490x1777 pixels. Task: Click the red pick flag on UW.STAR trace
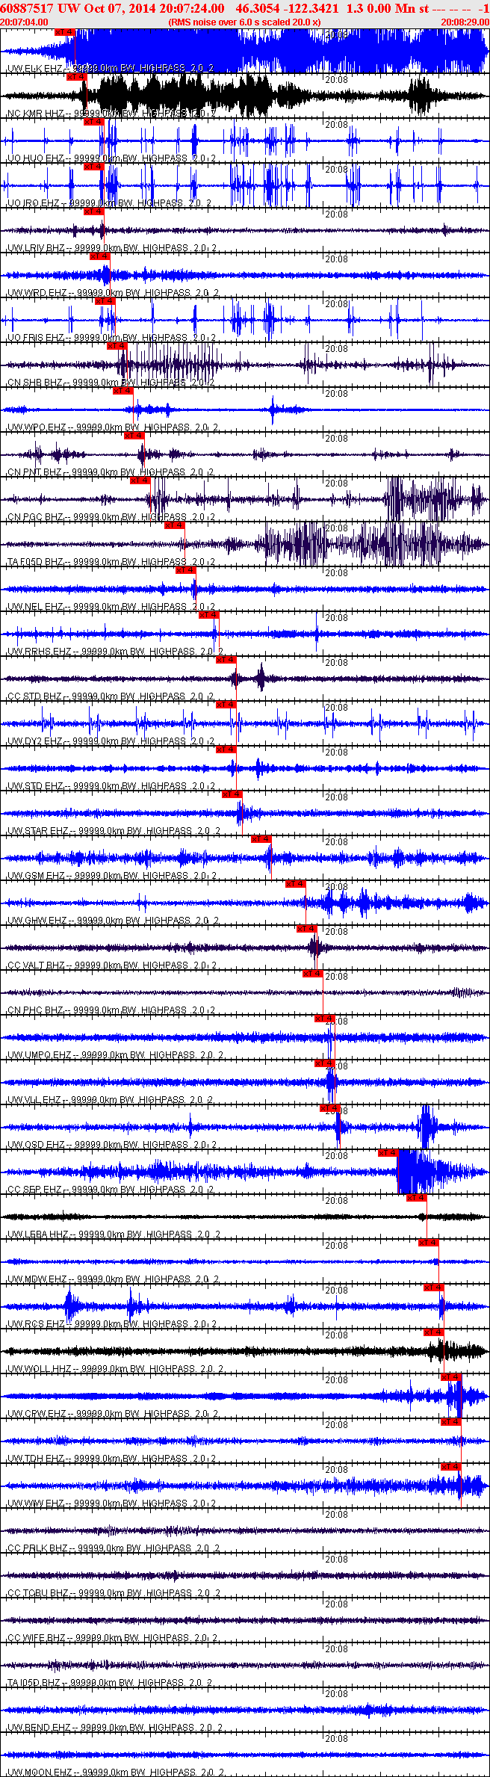232,794
